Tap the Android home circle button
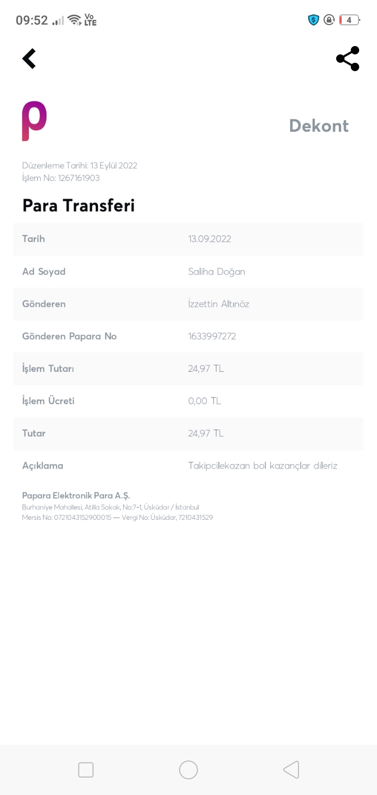This screenshot has height=795, width=377. [188, 770]
